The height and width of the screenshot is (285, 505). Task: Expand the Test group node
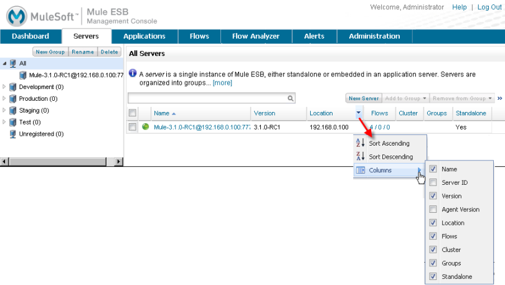4,122
